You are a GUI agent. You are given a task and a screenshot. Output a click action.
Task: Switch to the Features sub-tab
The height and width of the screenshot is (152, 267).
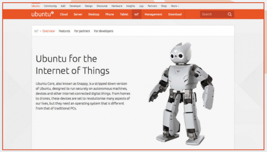tap(64, 31)
